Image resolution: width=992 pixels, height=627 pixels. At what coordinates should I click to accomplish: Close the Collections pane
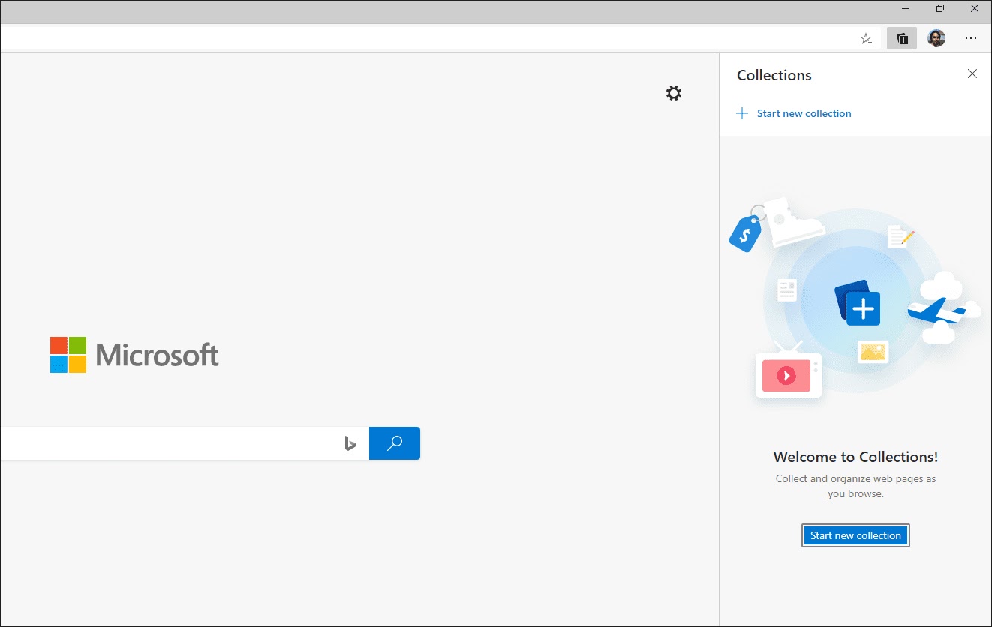point(972,73)
